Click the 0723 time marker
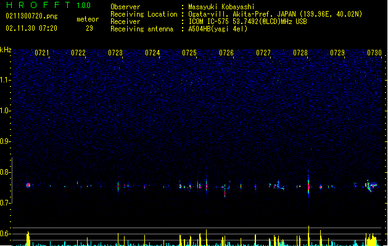 point(115,53)
